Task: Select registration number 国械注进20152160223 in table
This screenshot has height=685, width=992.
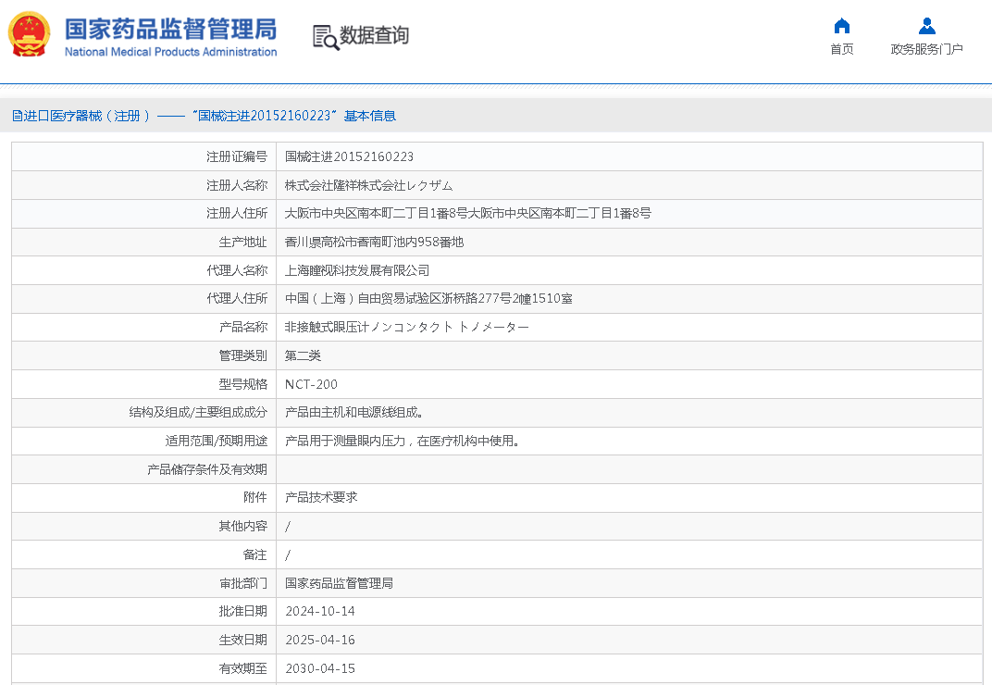Action: coord(349,157)
